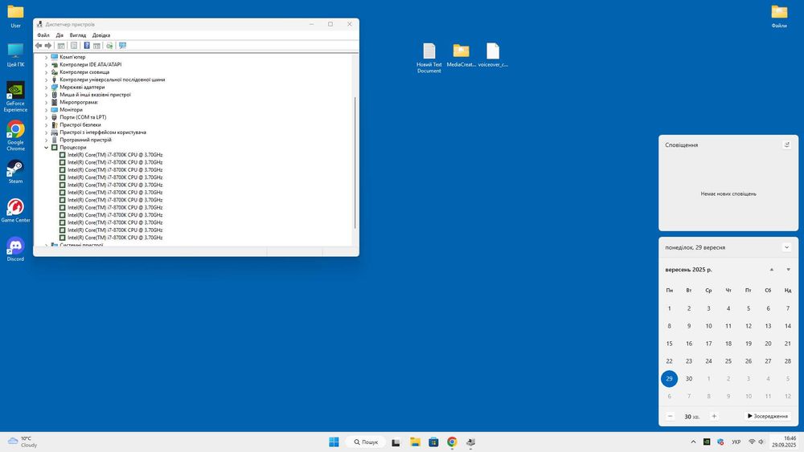The image size is (804, 452).
Task: Decrease focus time with minus button
Action: pyautogui.click(x=671, y=416)
